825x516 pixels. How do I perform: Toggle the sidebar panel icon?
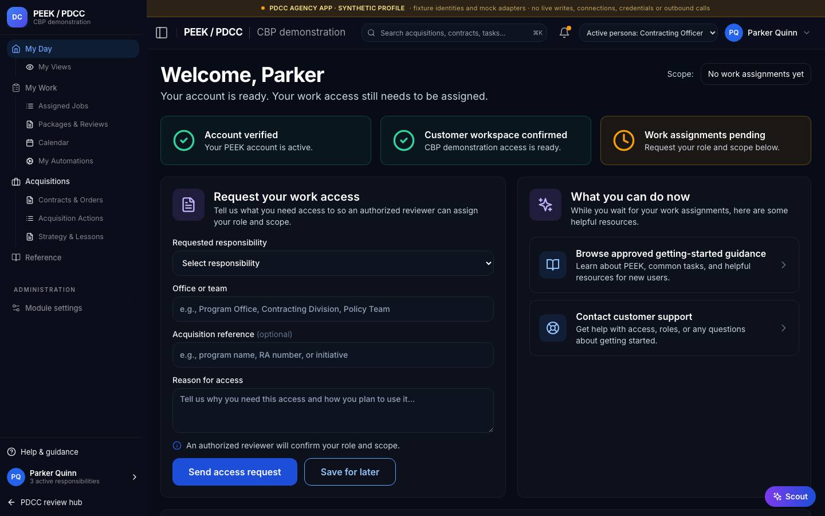pos(162,33)
